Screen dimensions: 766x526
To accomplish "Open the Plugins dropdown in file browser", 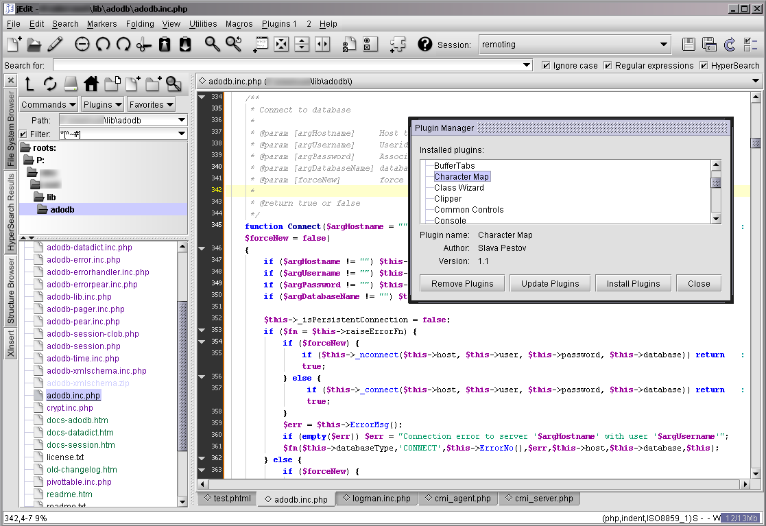I will coord(103,104).
